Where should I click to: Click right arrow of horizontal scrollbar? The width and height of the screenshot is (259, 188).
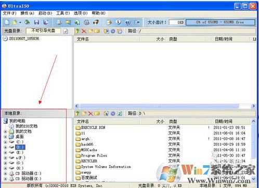[x=253, y=106]
